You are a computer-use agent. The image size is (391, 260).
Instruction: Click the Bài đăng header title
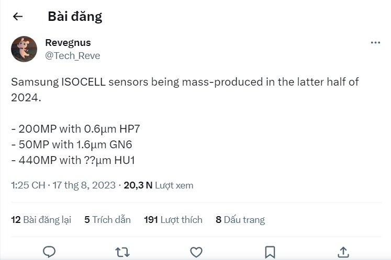pyautogui.click(x=75, y=17)
